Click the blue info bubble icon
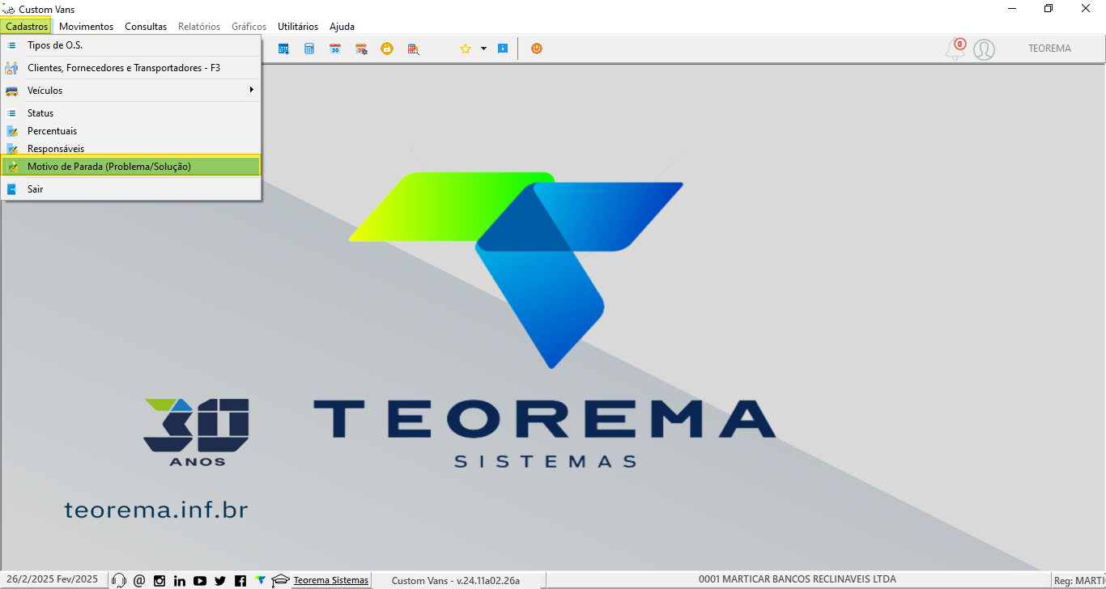The height and width of the screenshot is (589, 1106). click(x=503, y=49)
